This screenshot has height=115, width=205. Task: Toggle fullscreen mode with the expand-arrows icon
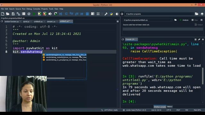98,14
